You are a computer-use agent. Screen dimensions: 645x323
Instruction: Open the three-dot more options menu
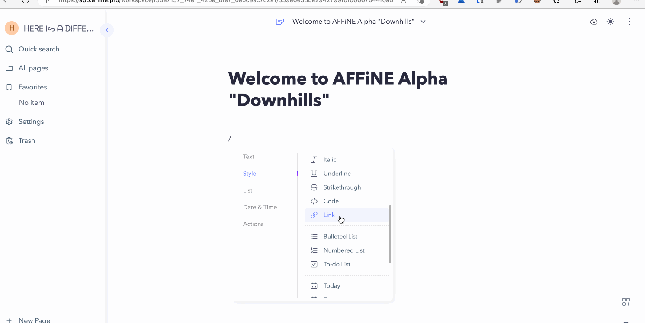coord(629,21)
